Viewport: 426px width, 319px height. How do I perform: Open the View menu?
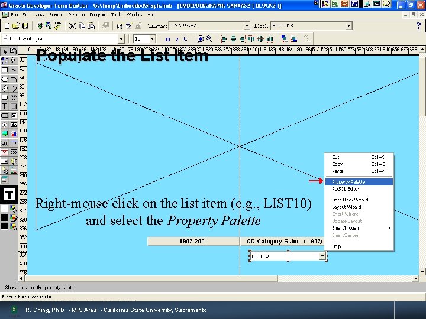(x=40, y=14)
